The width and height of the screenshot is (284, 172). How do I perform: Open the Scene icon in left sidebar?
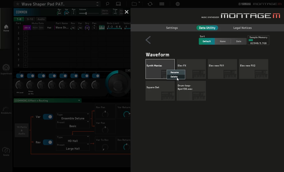(x=6, y=151)
